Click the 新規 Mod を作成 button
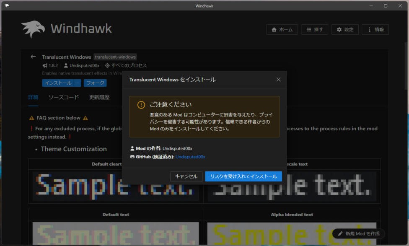Image resolution: width=409 pixels, height=246 pixels. 359,233
